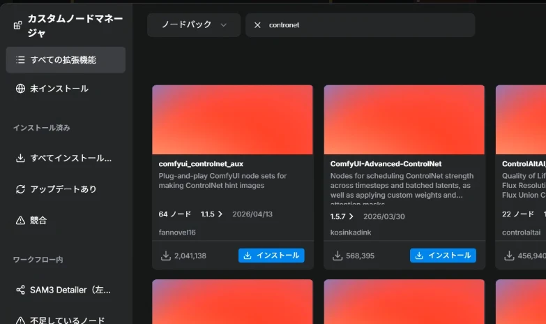
Task: Click author name kosinkadink
Action: 351,233
